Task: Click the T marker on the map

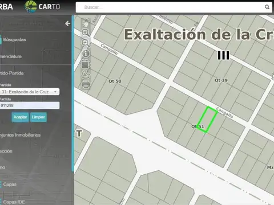Action: coord(79,133)
